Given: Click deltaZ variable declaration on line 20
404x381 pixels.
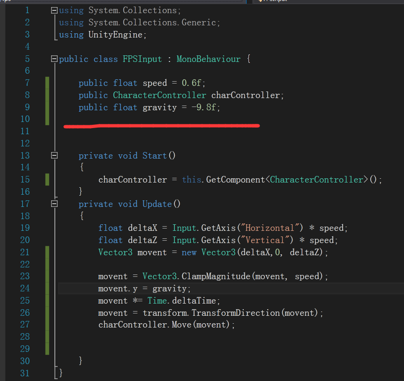Looking at the screenshot, I should pyautogui.click(x=142, y=240).
